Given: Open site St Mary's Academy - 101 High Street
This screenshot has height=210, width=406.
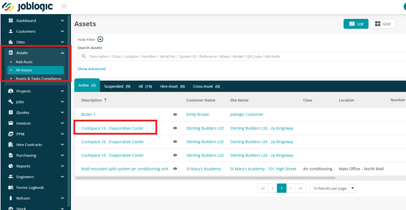Looking at the screenshot, I should tap(263, 169).
